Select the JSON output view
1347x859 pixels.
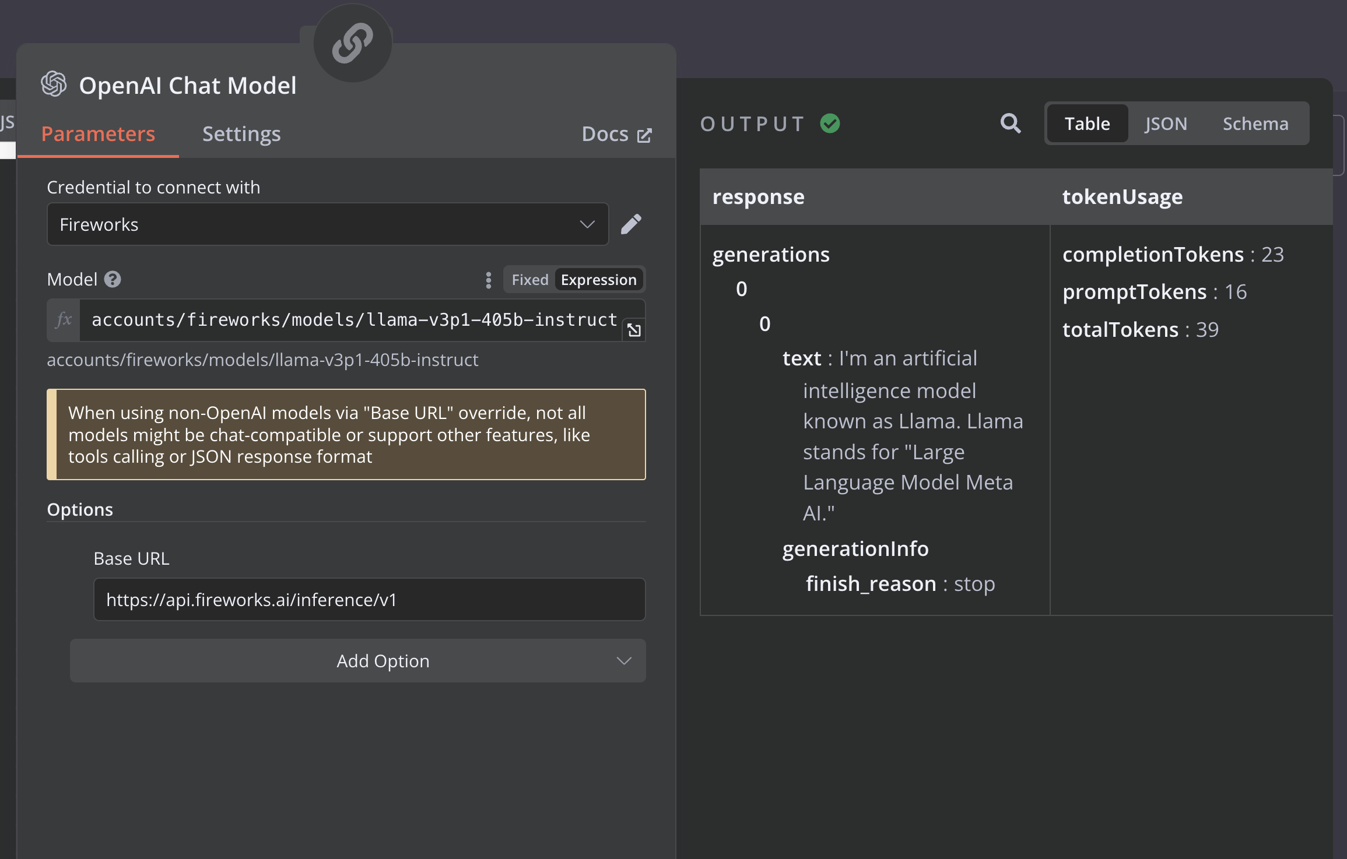(1166, 124)
